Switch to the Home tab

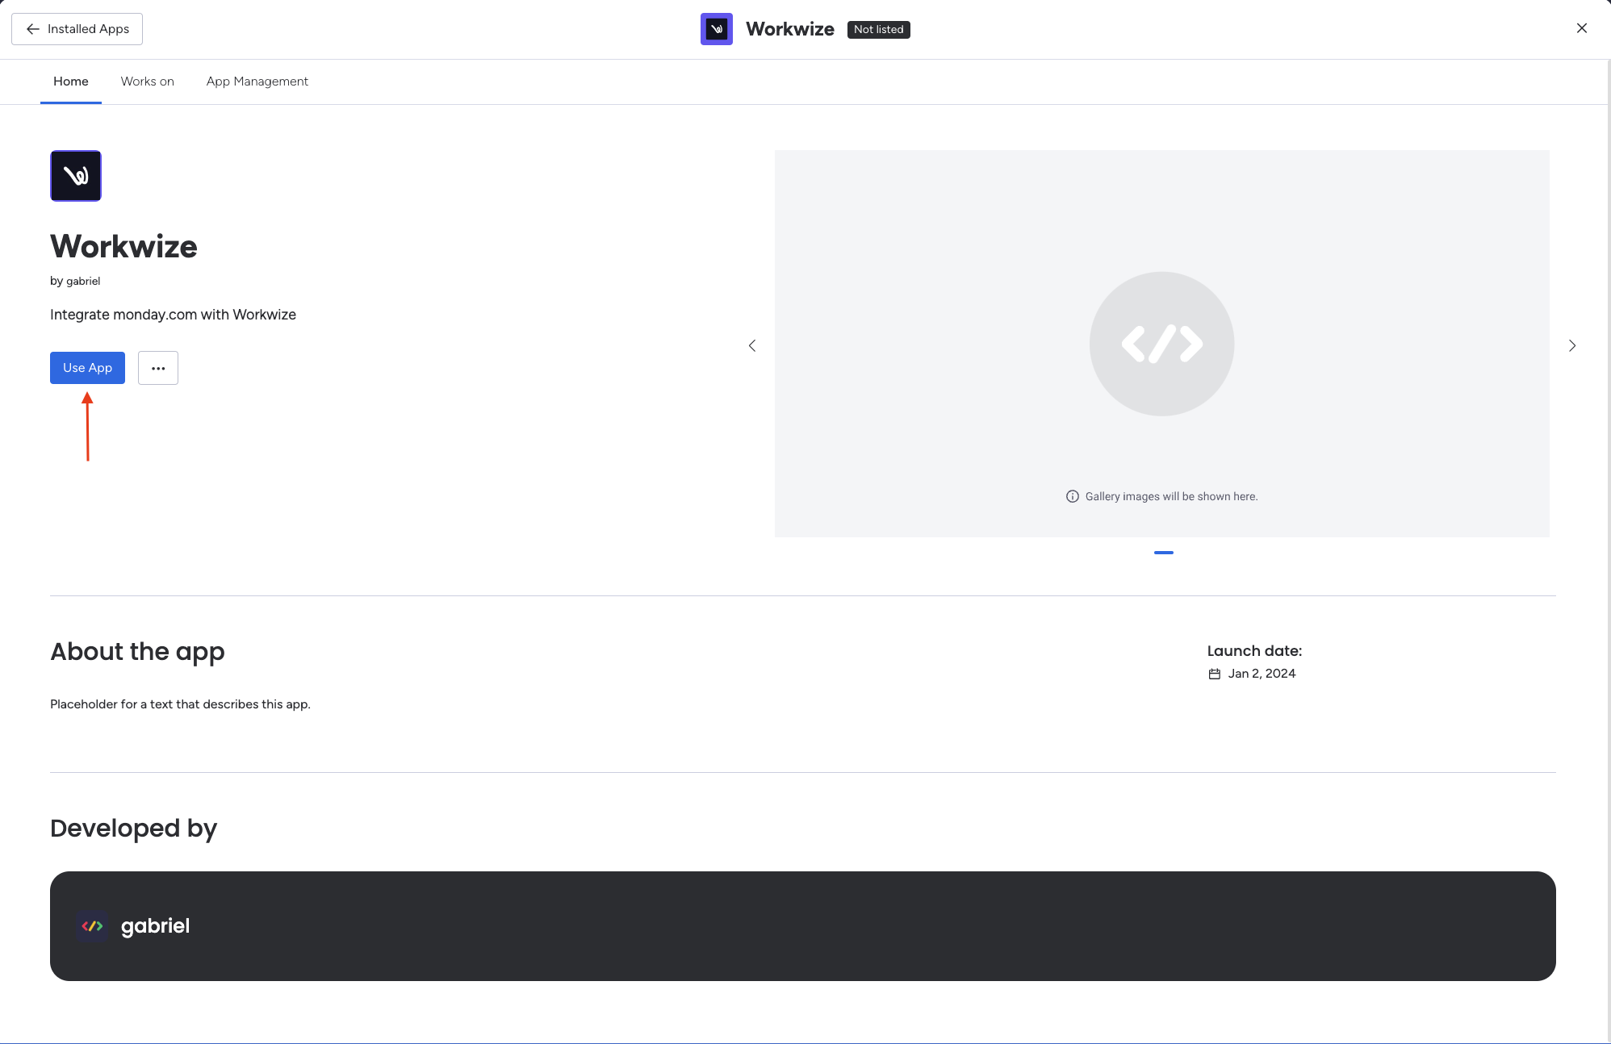[x=71, y=81]
